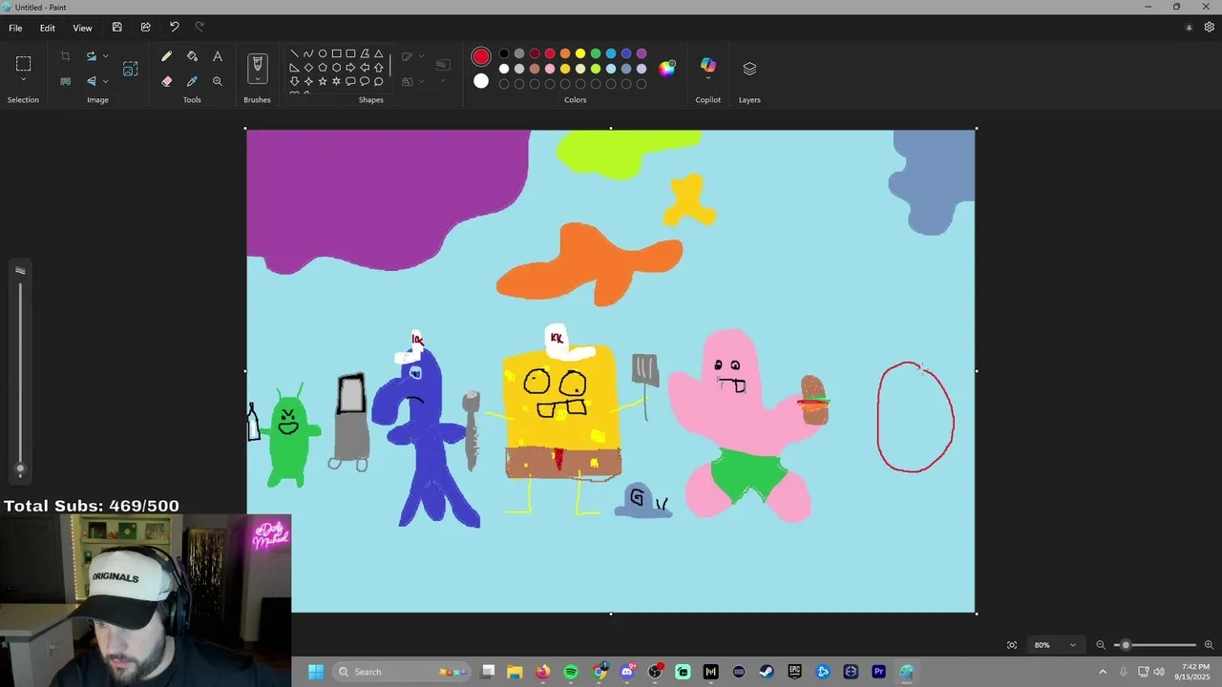Viewport: 1222px width, 687px height.
Task: Click the Share icon in title bar
Action: [x=145, y=28]
